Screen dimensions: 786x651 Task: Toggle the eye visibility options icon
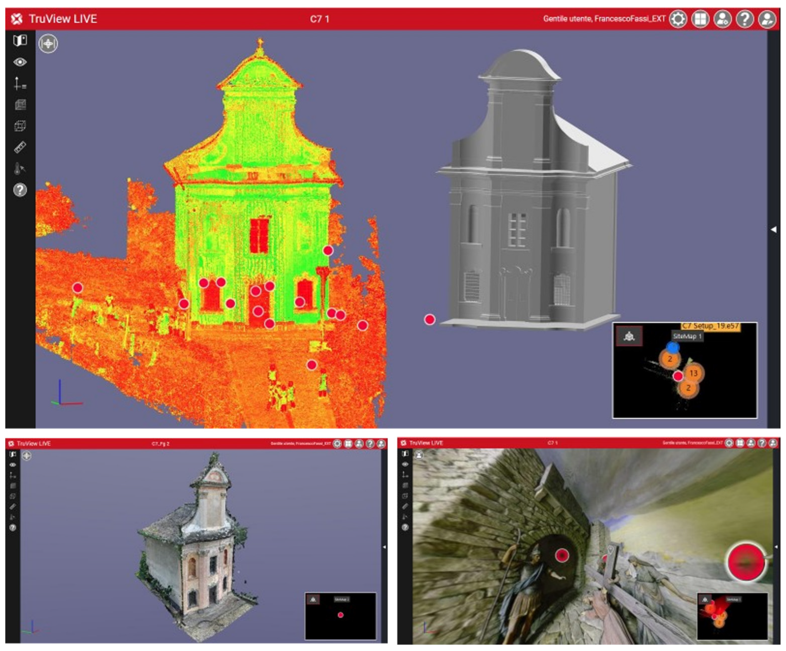20,62
